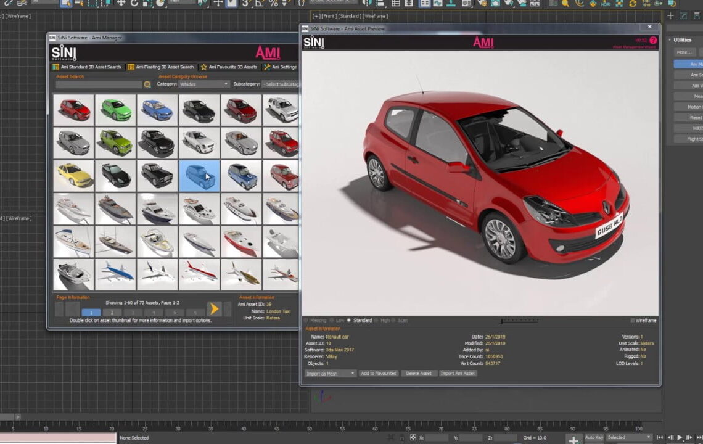Open Ami Settings via the wrench icon
Screen dimensions: 703x444
click(267, 67)
